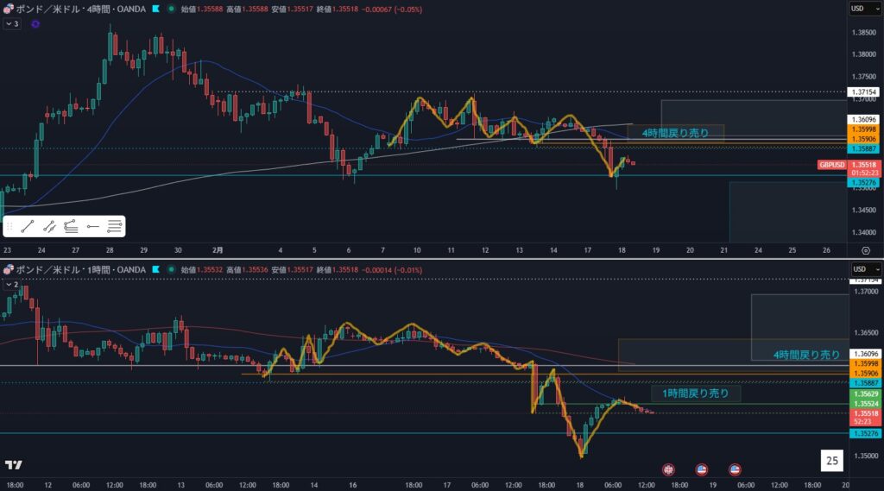Select the trend line drawing tool

[28, 226]
